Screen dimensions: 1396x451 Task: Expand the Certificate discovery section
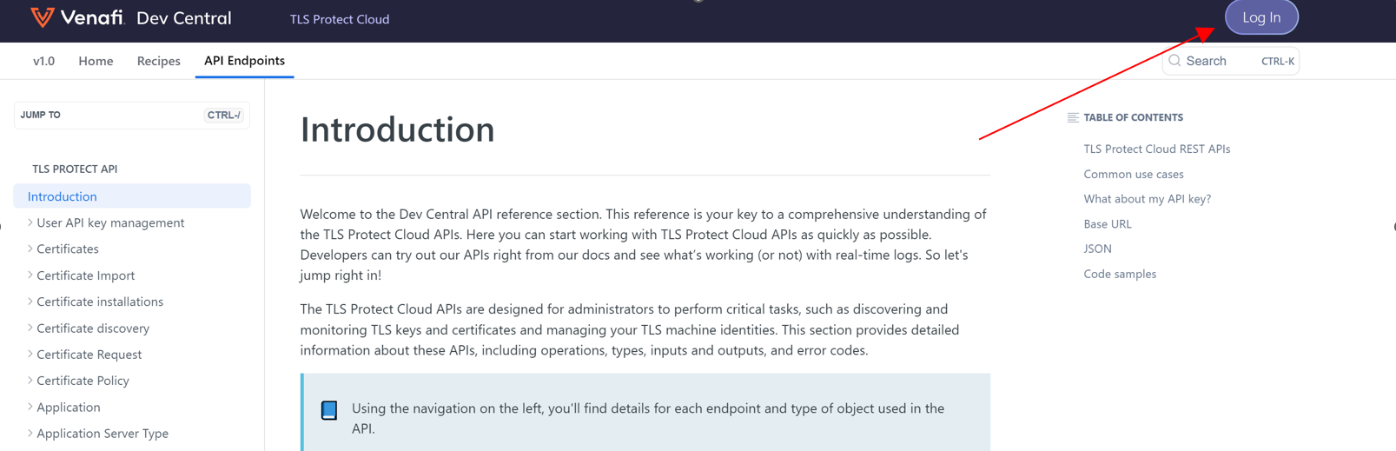[x=30, y=328]
